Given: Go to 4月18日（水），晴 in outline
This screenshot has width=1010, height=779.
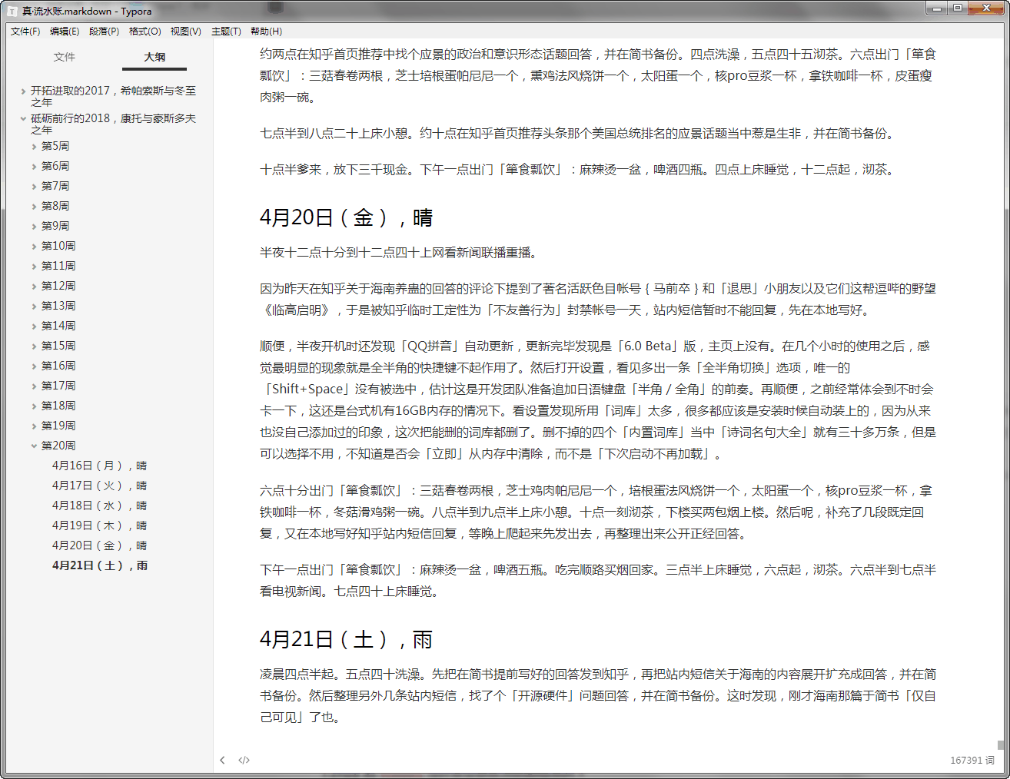Looking at the screenshot, I should 99,506.
